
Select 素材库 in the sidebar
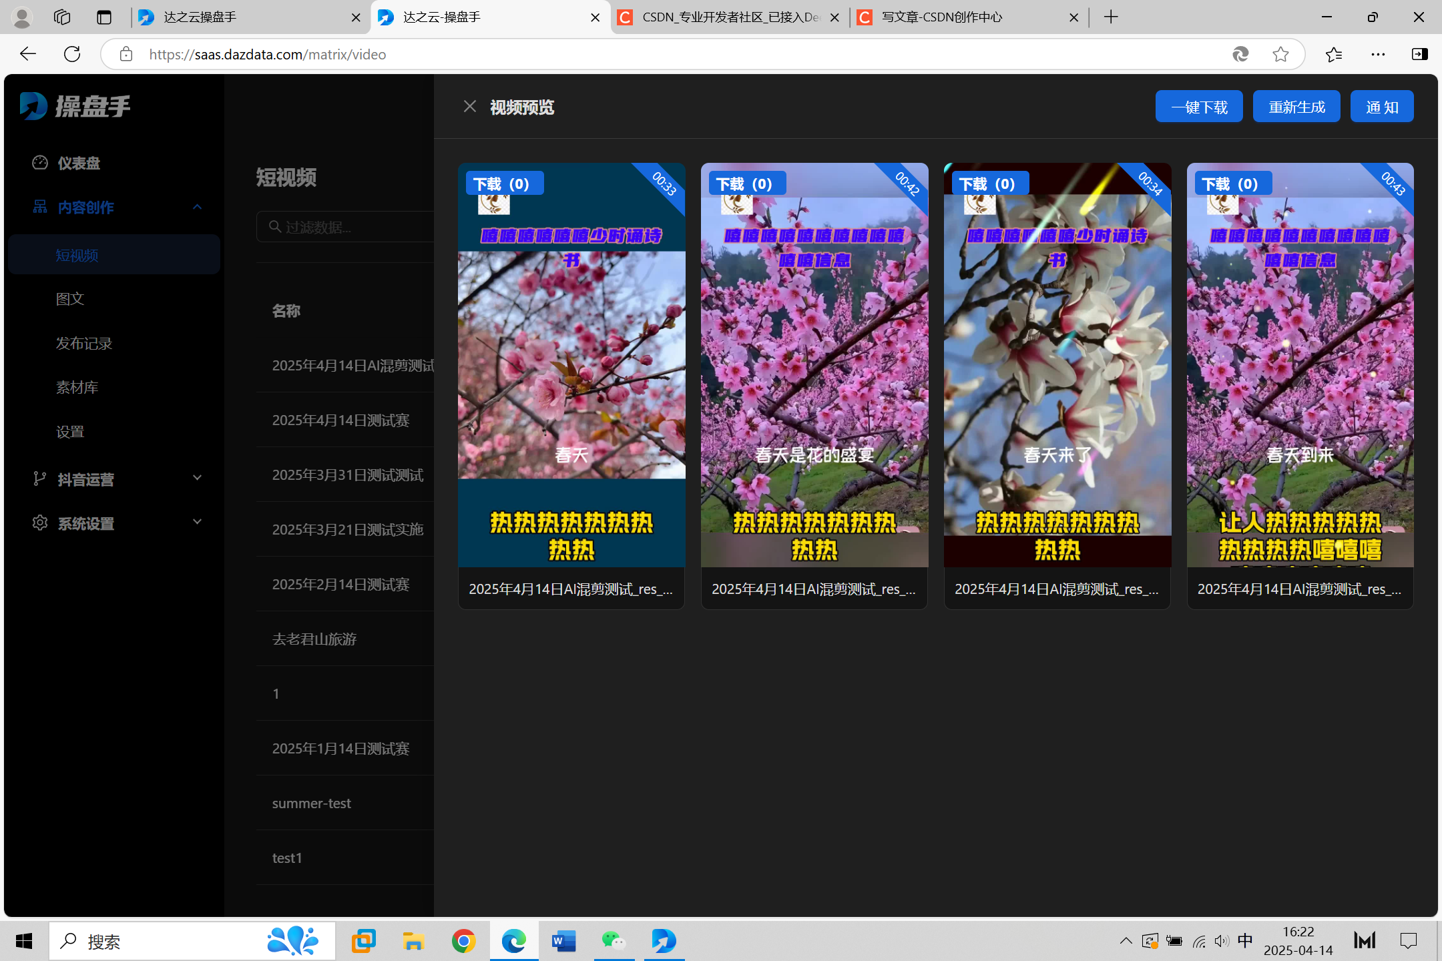(77, 388)
